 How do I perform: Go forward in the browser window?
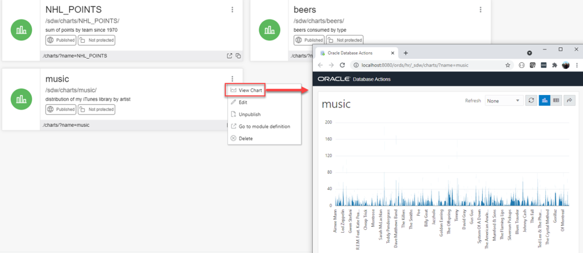331,65
